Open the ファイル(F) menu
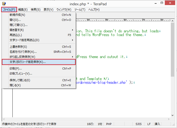The height and width of the screenshot is (128, 177). click(9, 10)
